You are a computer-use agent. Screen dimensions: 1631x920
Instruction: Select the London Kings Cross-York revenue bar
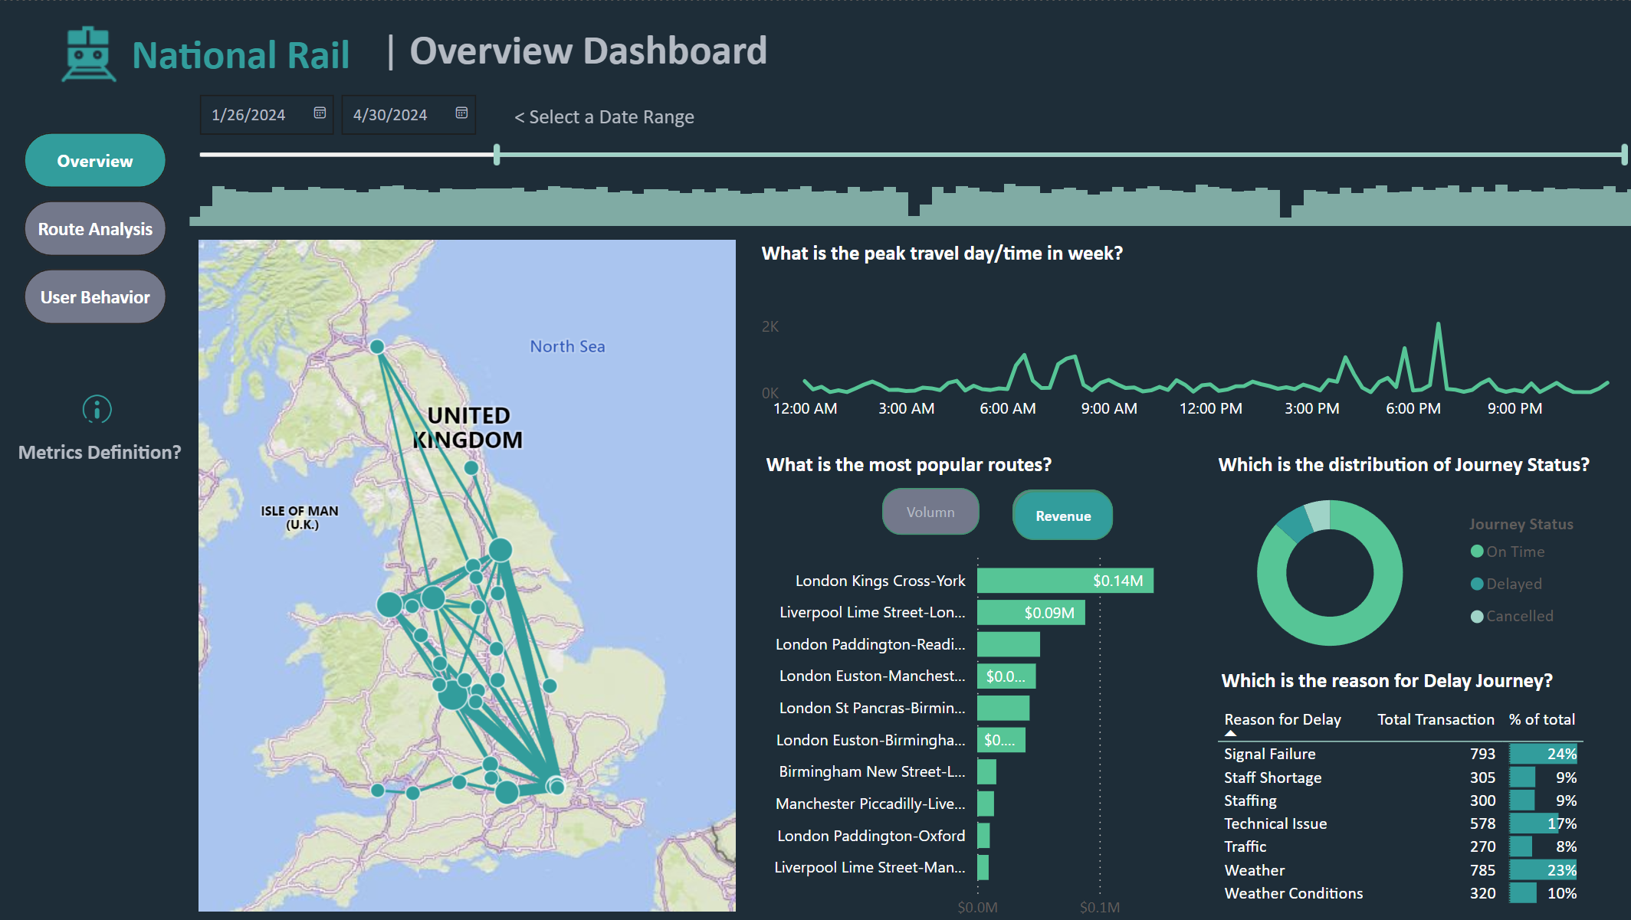point(1064,581)
